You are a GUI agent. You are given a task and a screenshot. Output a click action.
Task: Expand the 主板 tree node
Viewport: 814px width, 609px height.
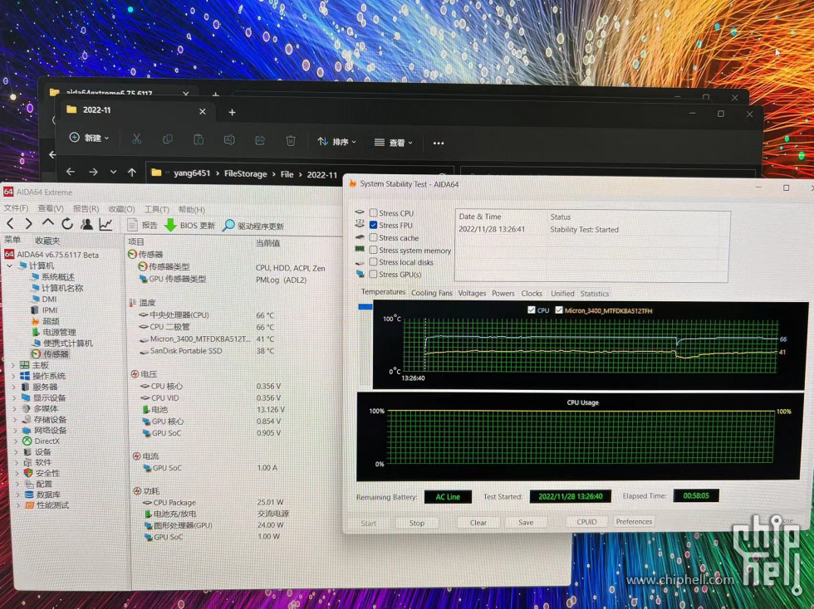pos(13,365)
